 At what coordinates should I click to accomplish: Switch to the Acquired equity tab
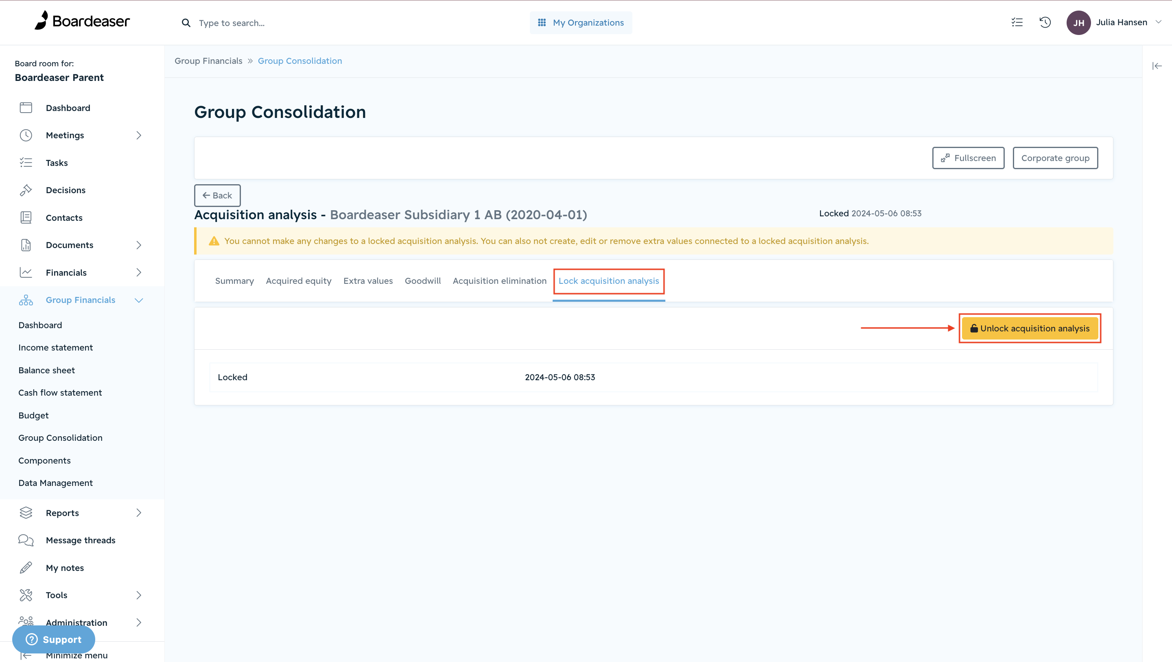298,281
